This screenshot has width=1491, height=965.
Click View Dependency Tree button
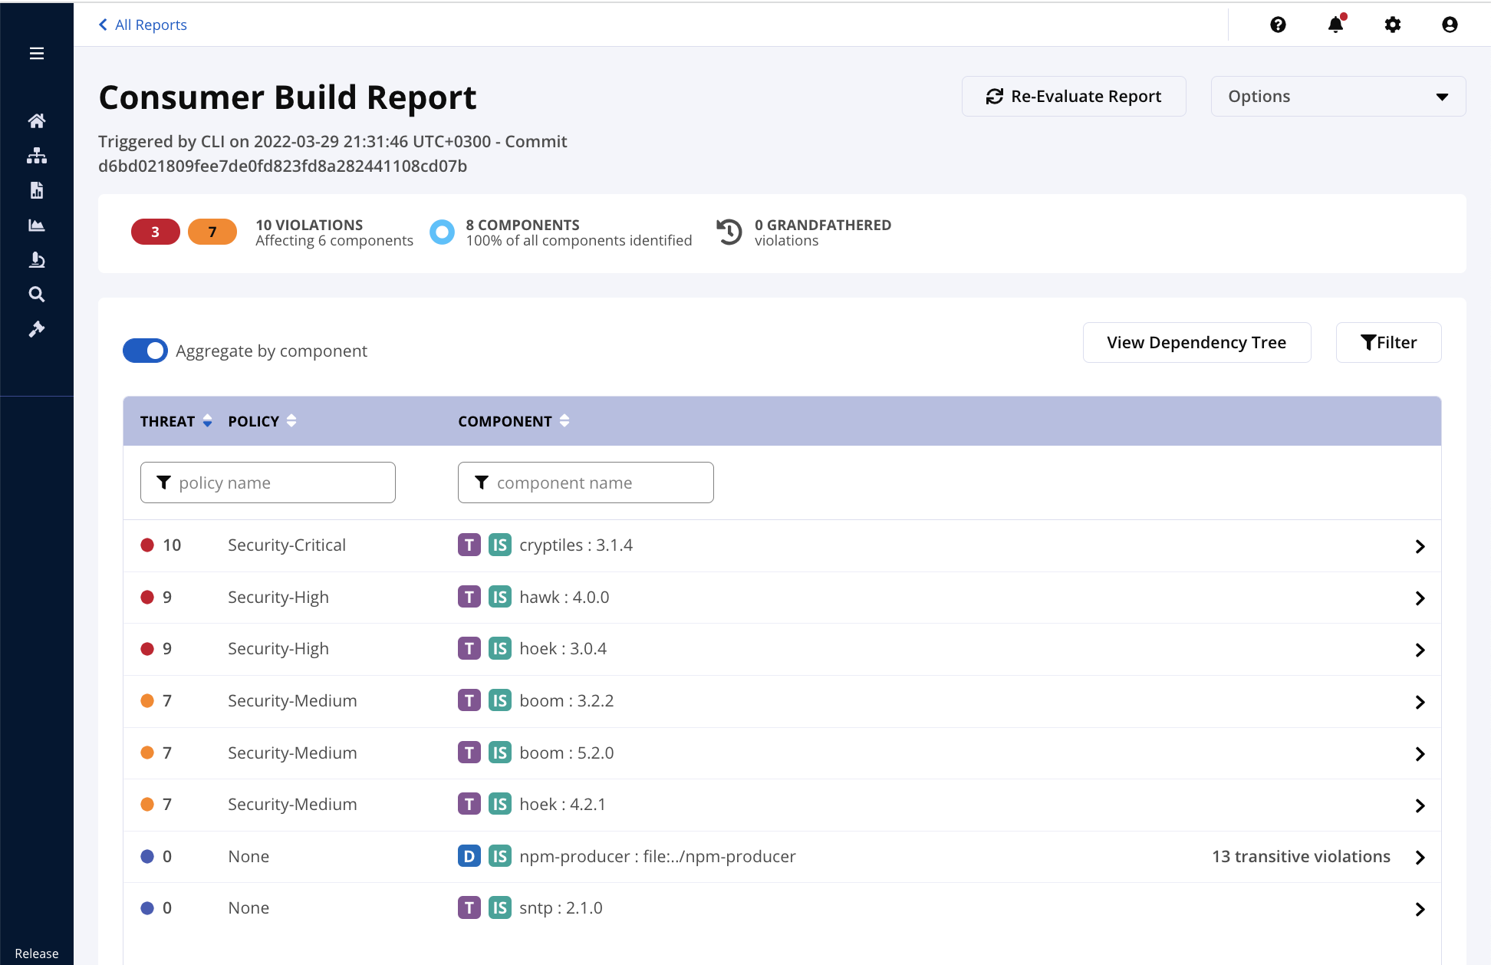pos(1196,343)
